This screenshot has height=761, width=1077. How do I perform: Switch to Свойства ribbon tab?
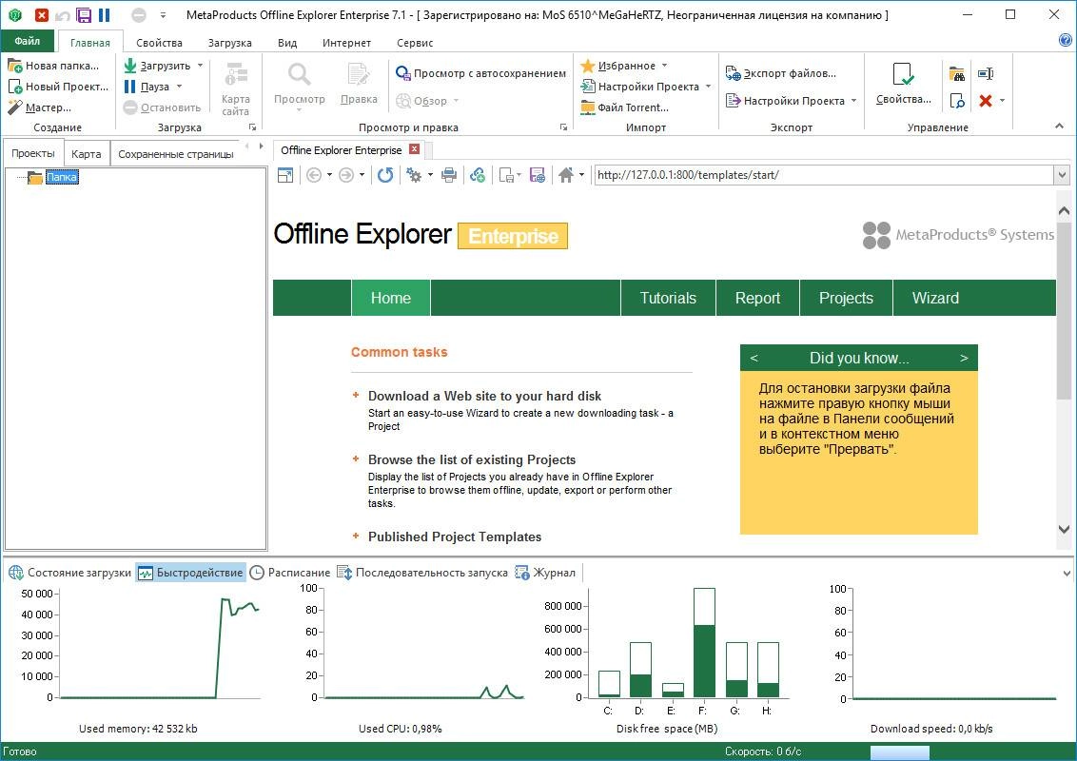click(x=159, y=43)
